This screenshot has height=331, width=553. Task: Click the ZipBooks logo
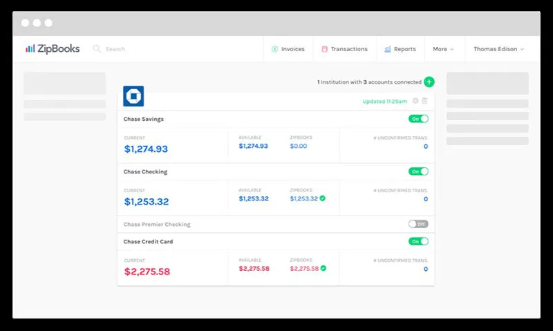click(53, 48)
